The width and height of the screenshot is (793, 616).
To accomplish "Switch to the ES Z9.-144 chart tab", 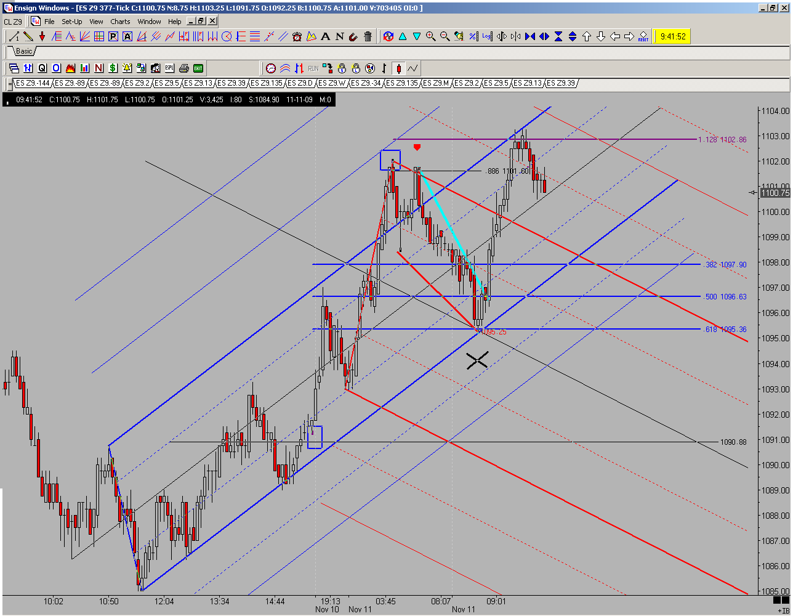I will [32, 83].
